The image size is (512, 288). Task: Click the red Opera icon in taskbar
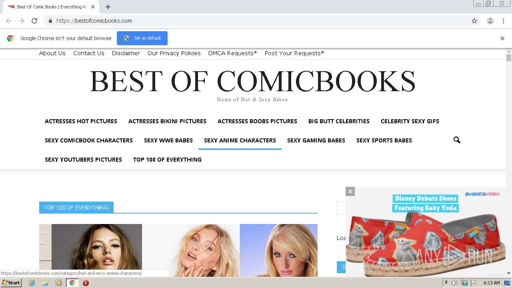pos(86,283)
